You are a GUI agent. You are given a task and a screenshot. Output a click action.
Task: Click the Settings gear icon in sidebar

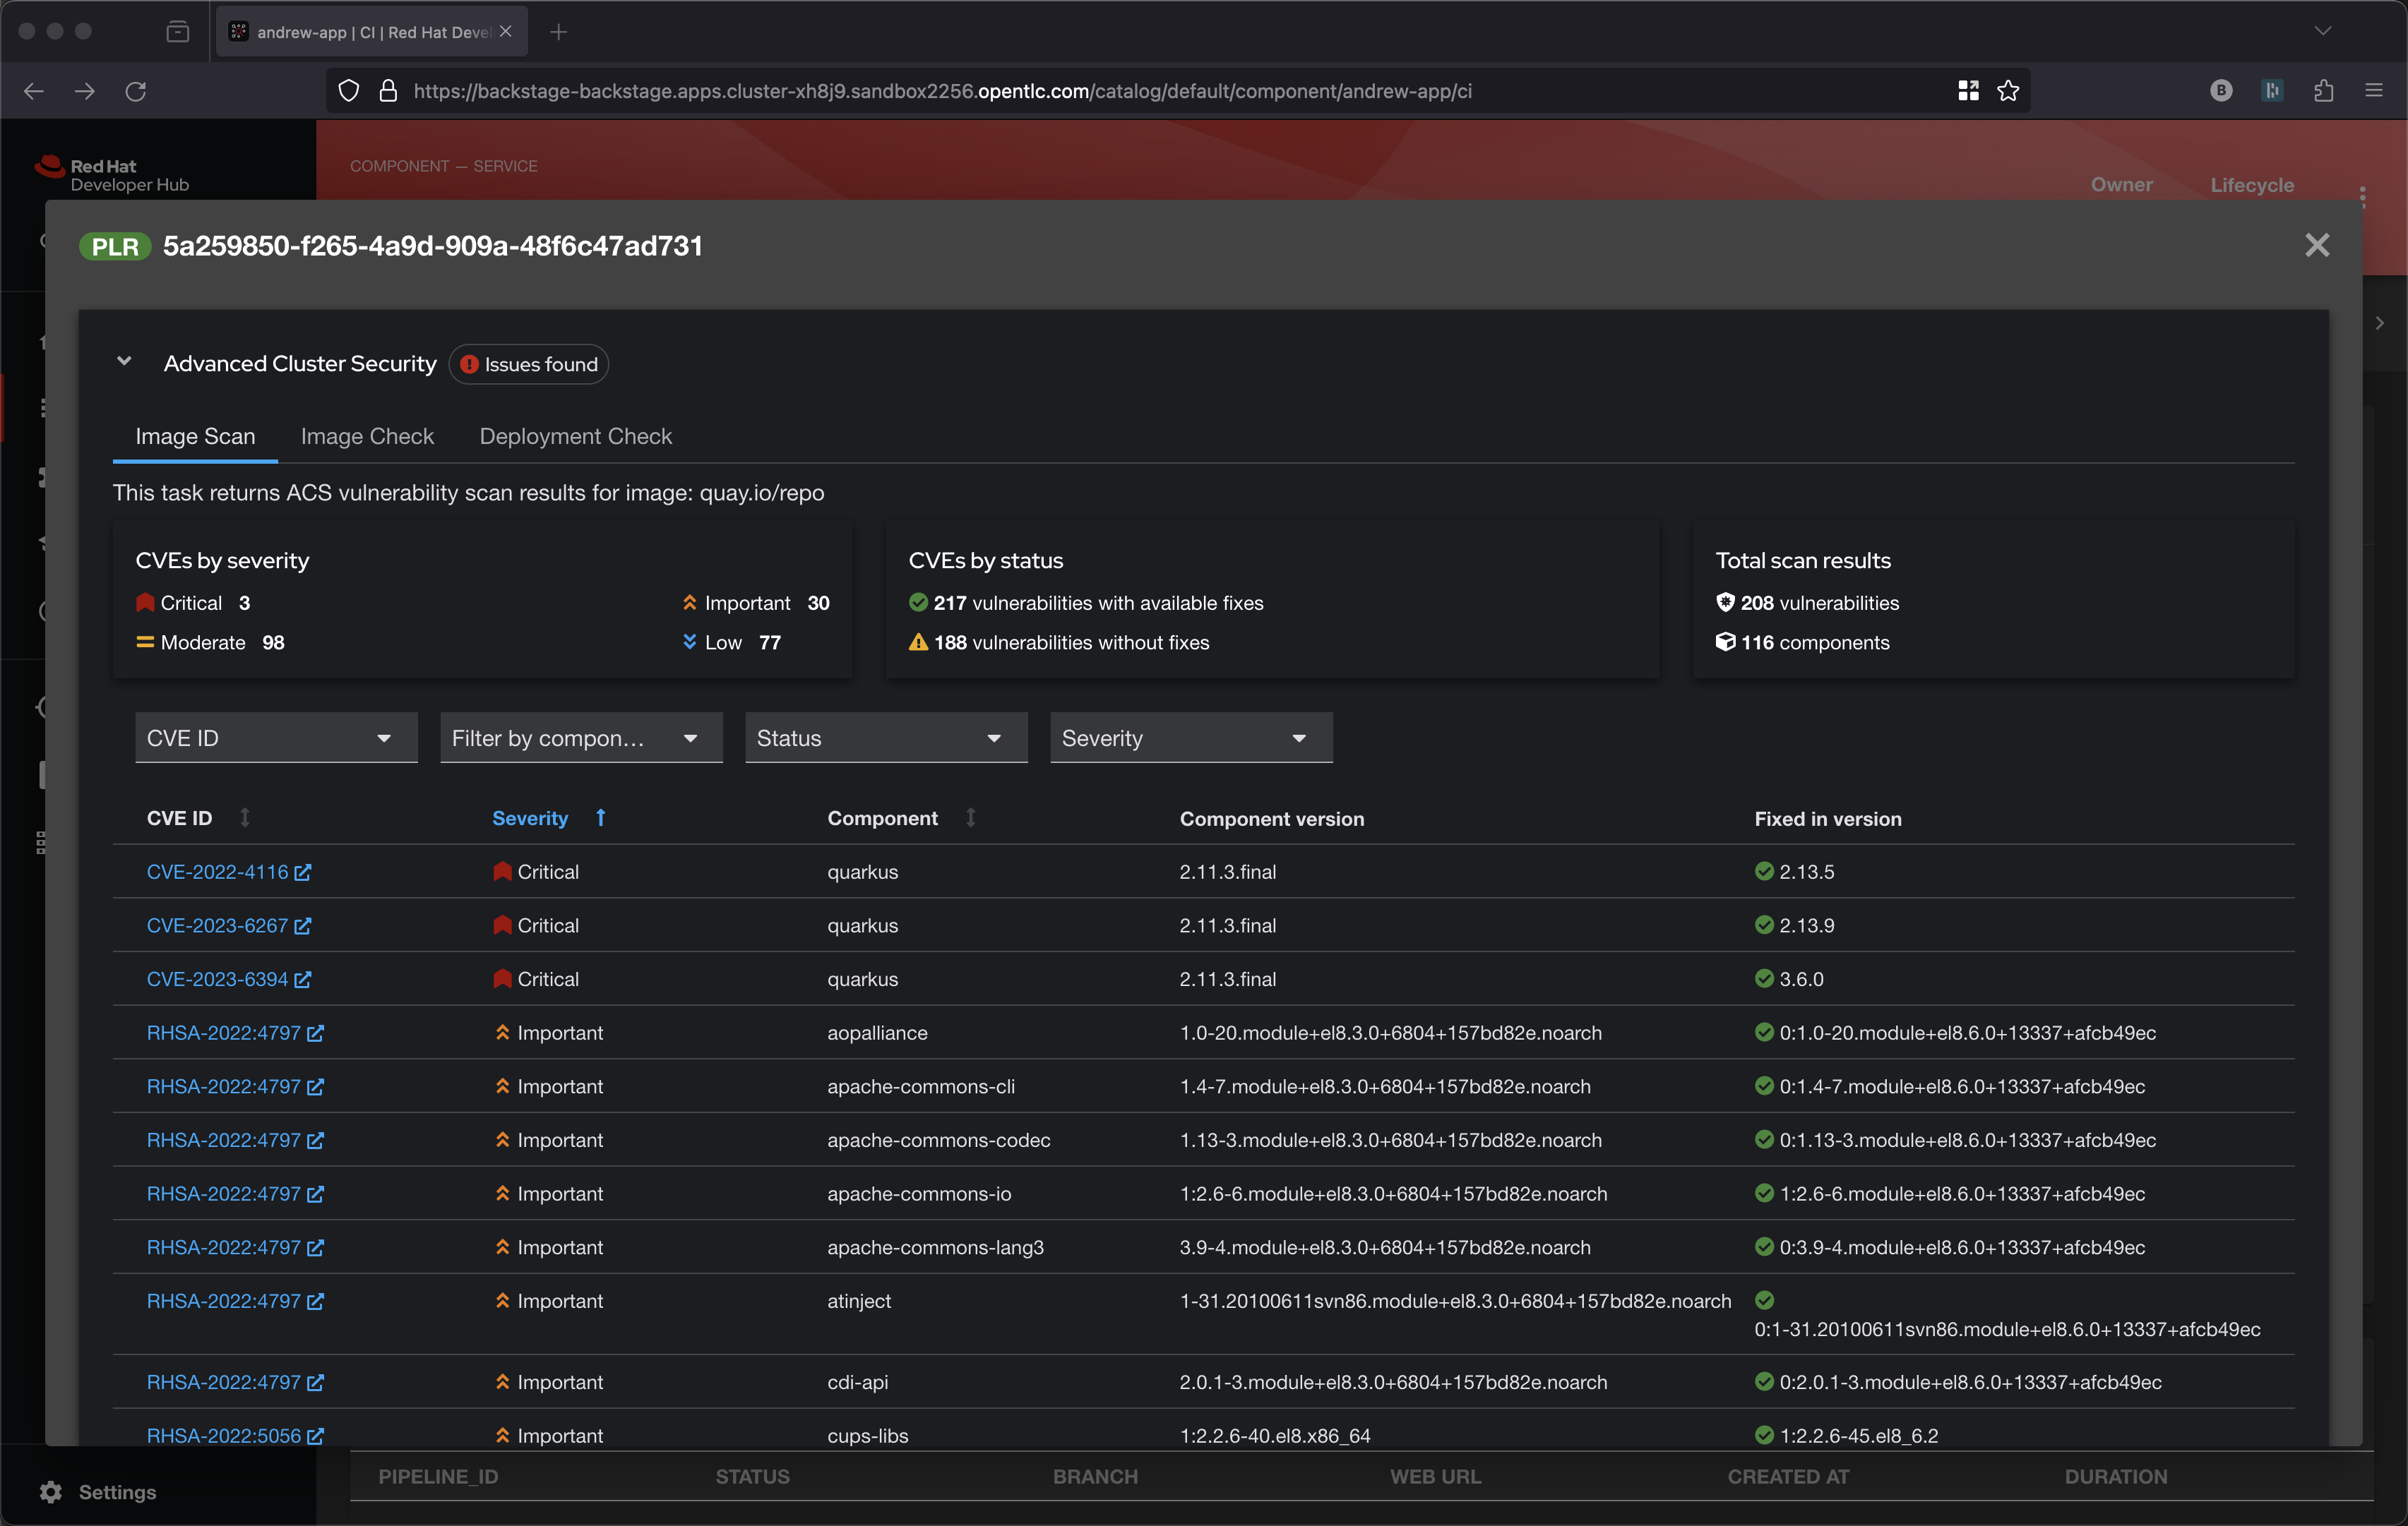[x=51, y=1492]
